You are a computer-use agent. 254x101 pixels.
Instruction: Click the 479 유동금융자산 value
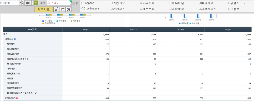tap(107, 54)
